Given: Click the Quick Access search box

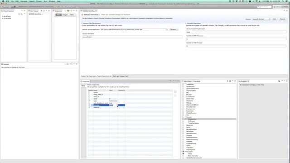Looking at the screenshot, I should point(265,7).
